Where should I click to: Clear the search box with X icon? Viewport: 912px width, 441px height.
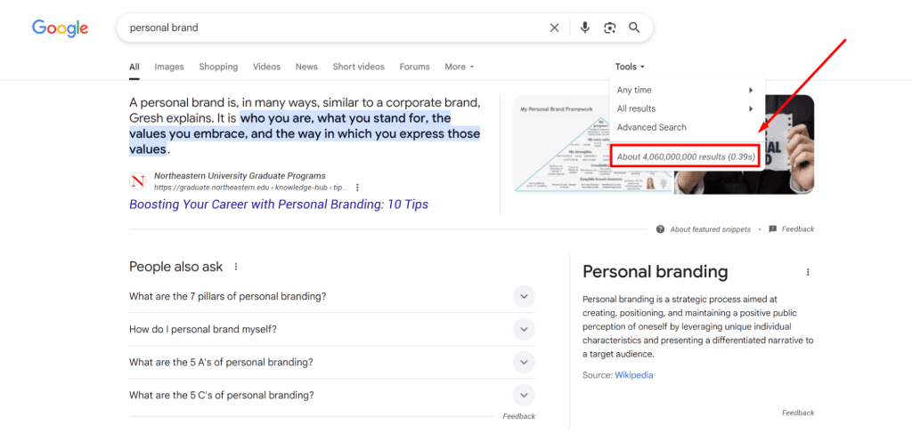pos(554,28)
